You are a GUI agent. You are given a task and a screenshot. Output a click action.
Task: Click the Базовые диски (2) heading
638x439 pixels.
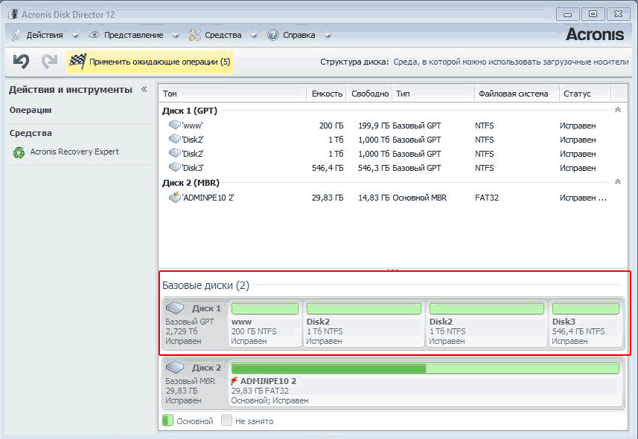(x=205, y=285)
